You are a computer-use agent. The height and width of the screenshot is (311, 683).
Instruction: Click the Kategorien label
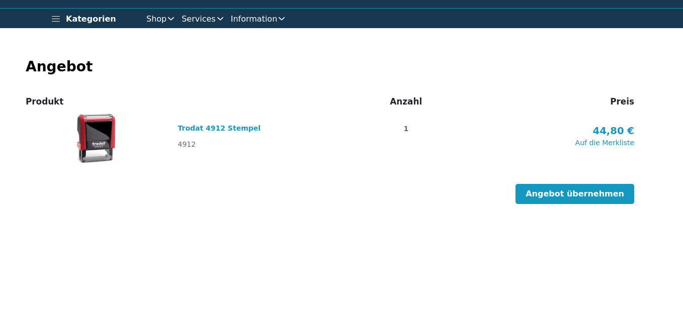[91, 19]
